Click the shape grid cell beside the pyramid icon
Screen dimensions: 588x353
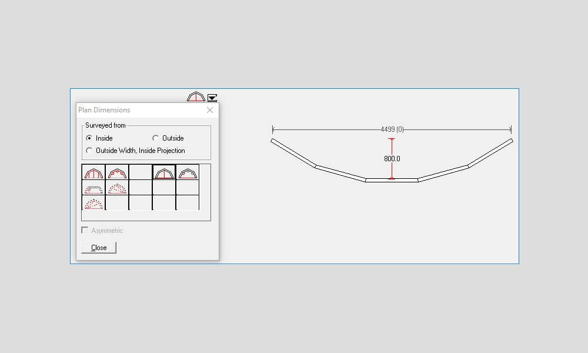(x=140, y=188)
